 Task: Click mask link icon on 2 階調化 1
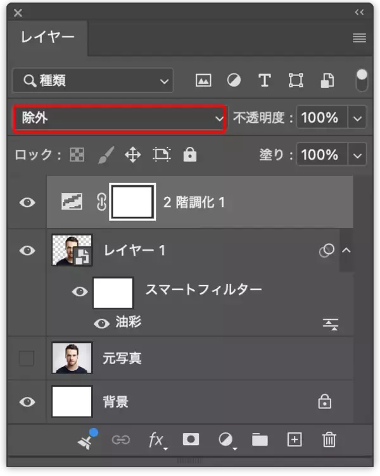(x=101, y=202)
